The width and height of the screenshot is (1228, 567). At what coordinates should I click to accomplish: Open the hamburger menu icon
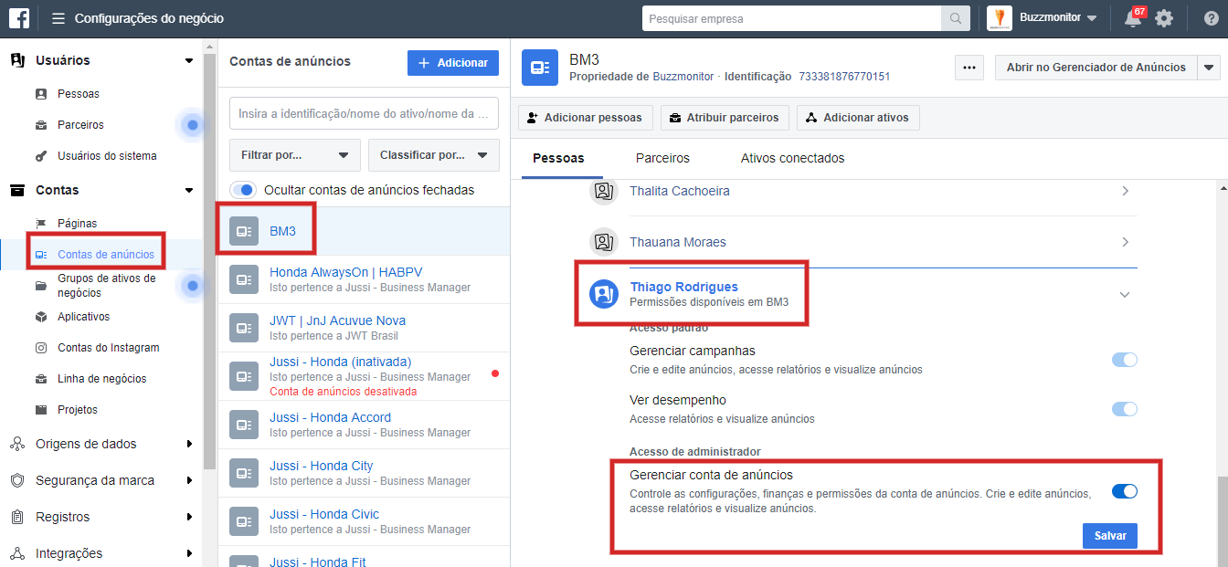58,18
